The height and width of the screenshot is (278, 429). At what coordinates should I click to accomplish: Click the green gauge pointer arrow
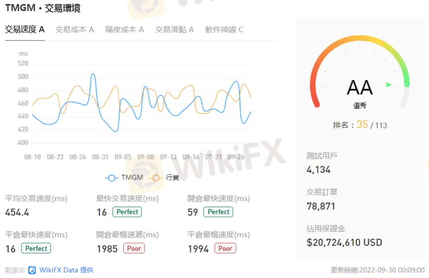point(389,85)
